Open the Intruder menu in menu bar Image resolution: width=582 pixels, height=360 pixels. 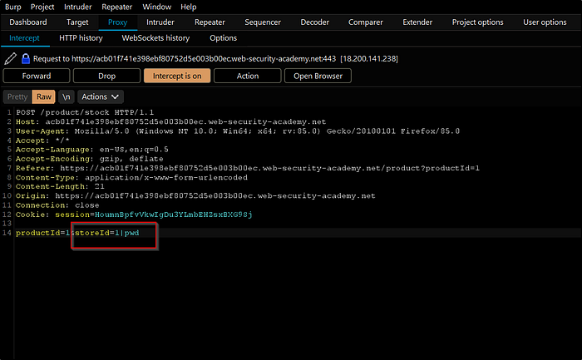pos(77,7)
